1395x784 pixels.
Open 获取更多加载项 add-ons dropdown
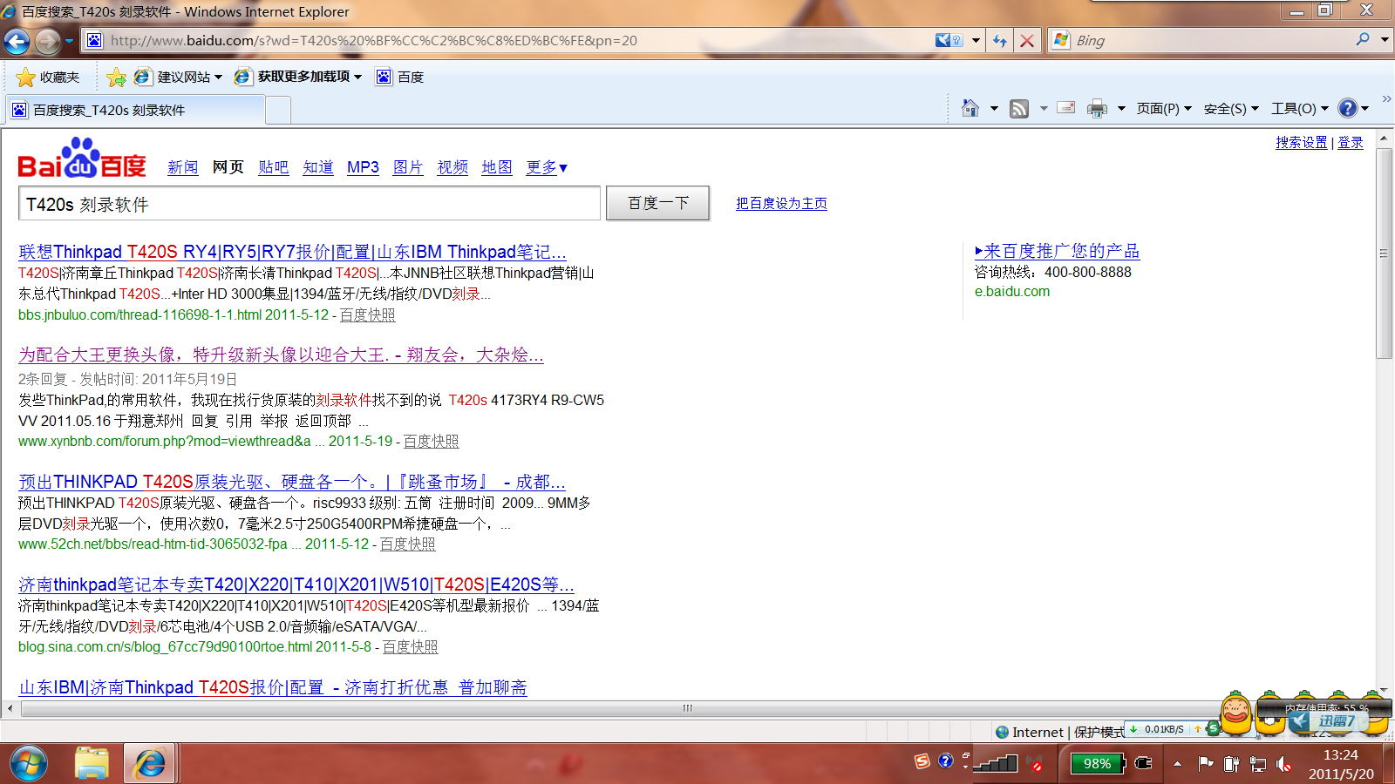coord(297,77)
